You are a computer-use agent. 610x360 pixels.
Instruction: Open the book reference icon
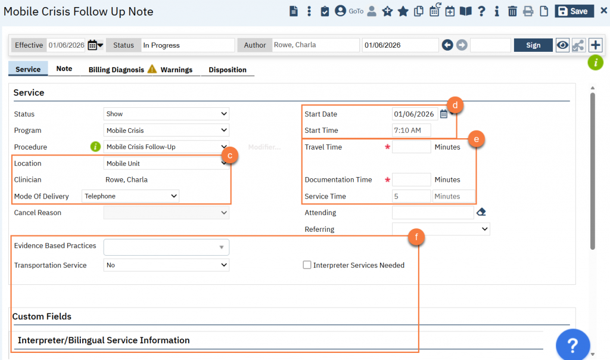(465, 11)
